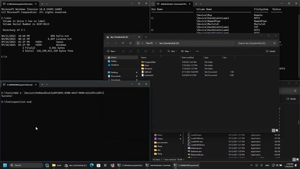Sort by the Name column header

(x=144, y=57)
